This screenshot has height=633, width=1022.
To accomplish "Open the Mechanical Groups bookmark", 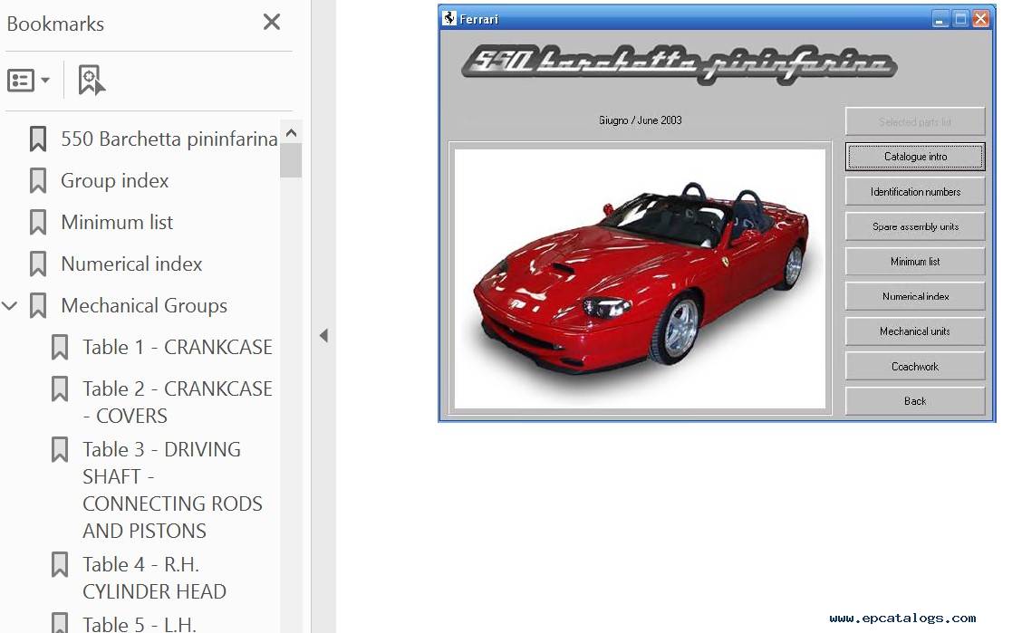I will [144, 305].
